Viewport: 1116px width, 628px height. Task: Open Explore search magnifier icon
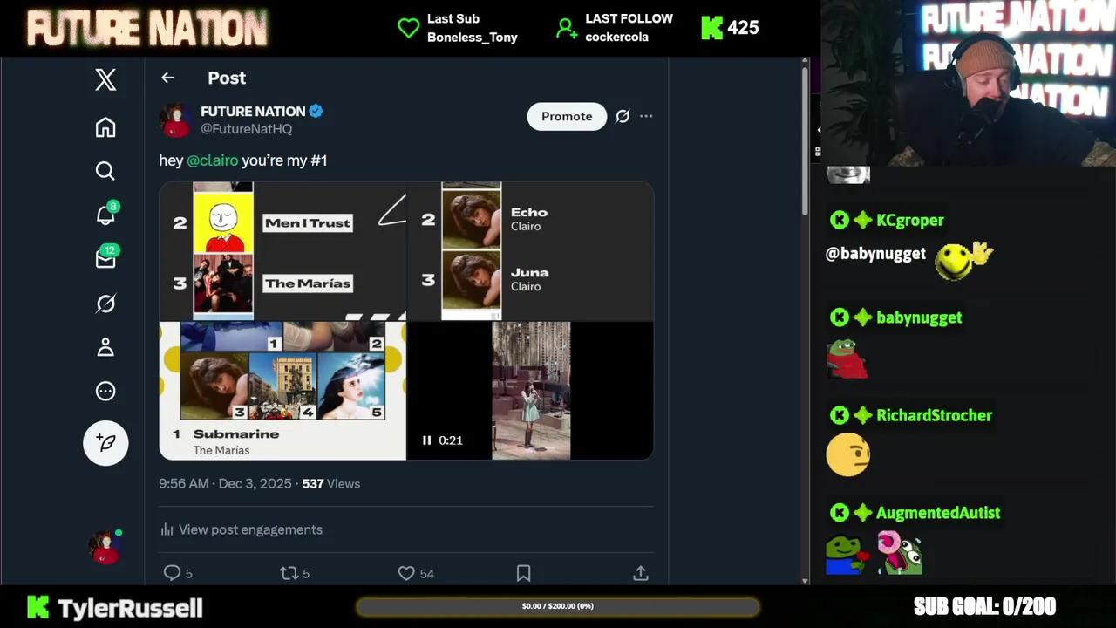105,171
